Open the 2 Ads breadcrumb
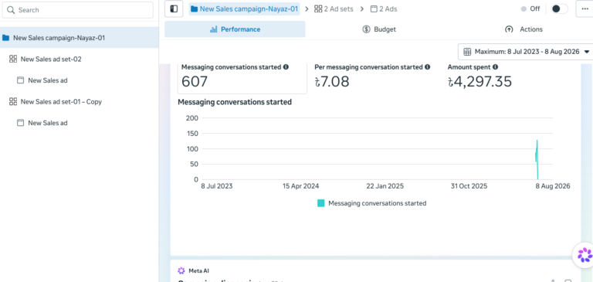The height and width of the screenshot is (282, 593). coord(384,8)
